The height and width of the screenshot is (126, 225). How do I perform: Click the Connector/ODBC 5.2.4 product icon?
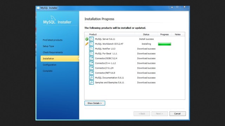tap(91, 58)
